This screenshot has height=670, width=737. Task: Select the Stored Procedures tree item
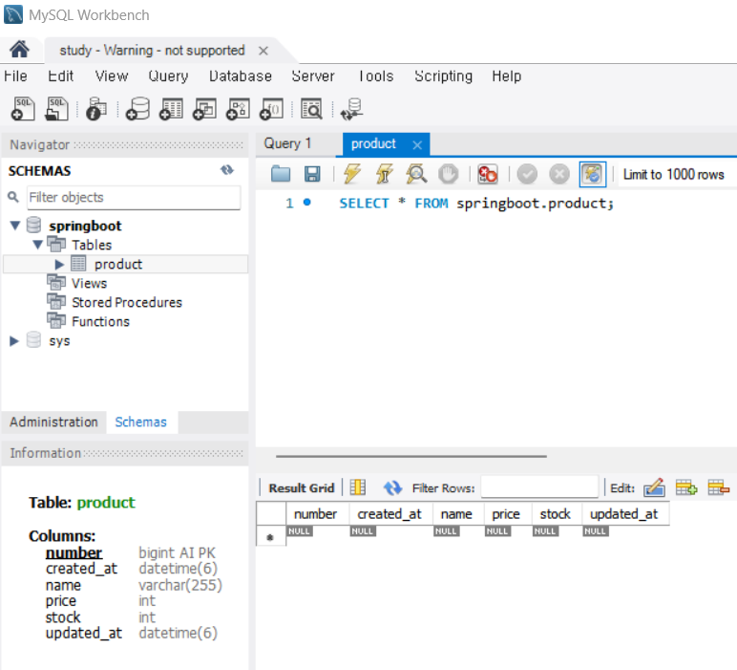[x=127, y=303]
